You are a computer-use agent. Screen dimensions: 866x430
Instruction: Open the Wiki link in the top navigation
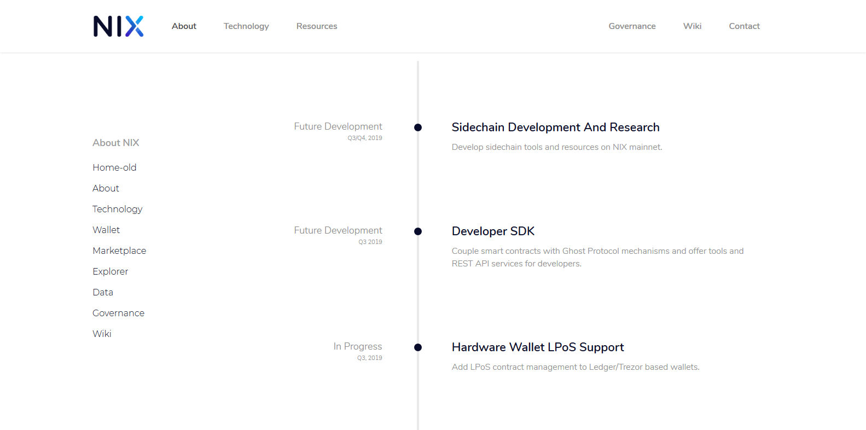[x=692, y=26]
